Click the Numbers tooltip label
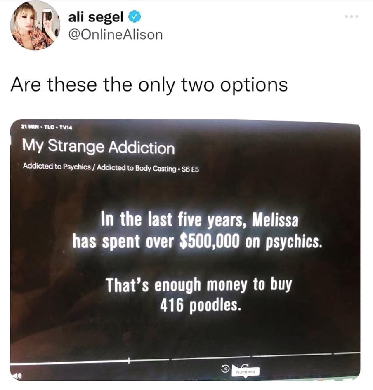The image size is (373, 390). (246, 371)
